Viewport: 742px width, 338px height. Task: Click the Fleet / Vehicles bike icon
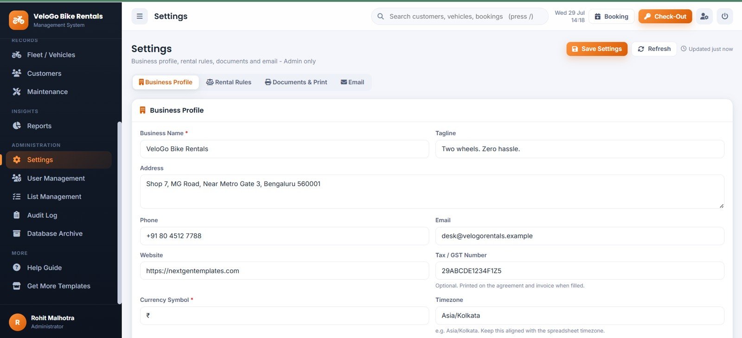pos(17,55)
